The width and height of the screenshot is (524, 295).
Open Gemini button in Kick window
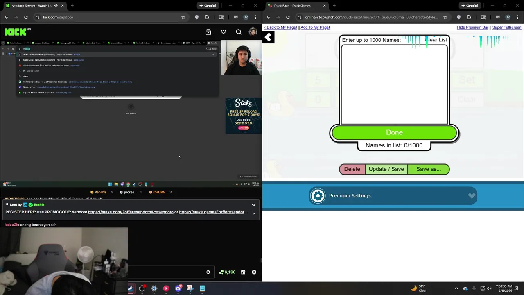(x=208, y=6)
